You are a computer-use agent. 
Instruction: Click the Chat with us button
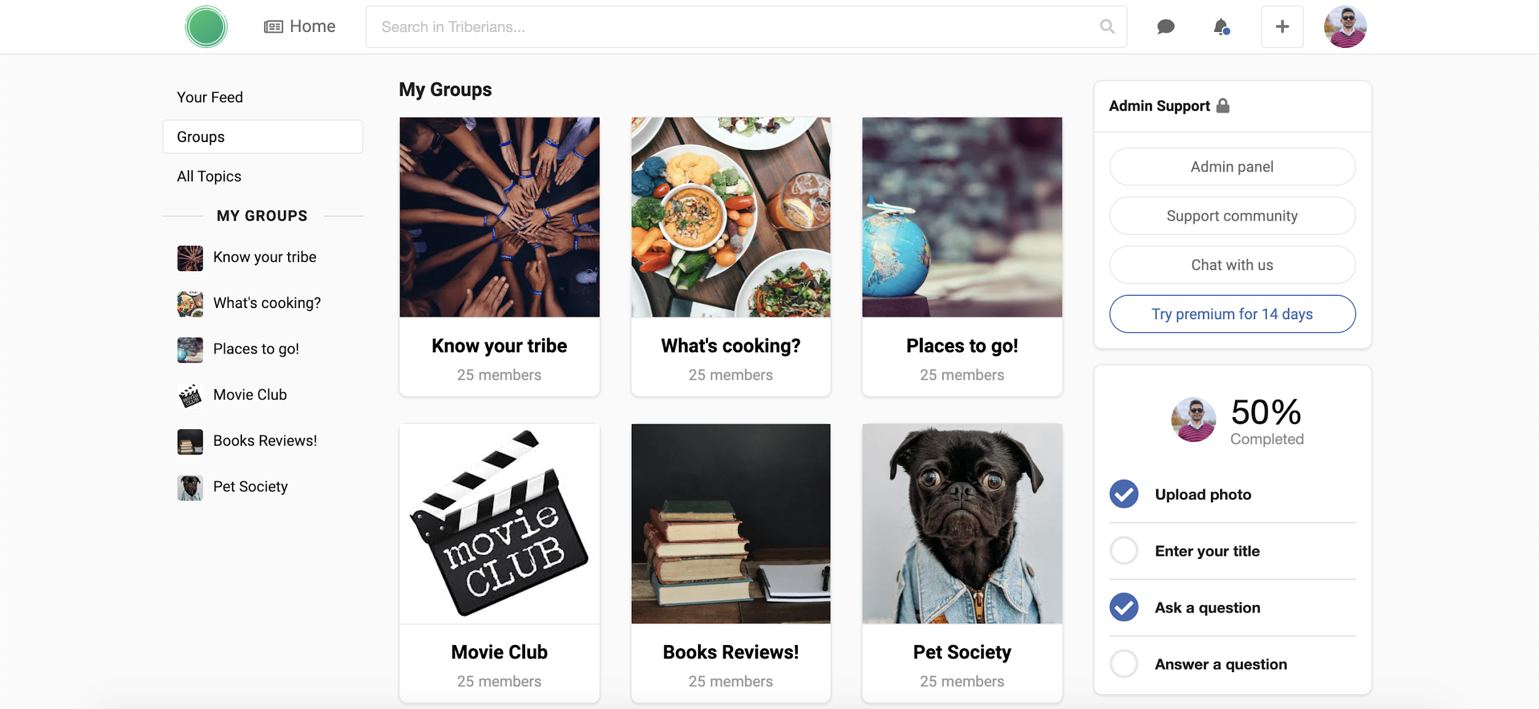click(x=1232, y=265)
